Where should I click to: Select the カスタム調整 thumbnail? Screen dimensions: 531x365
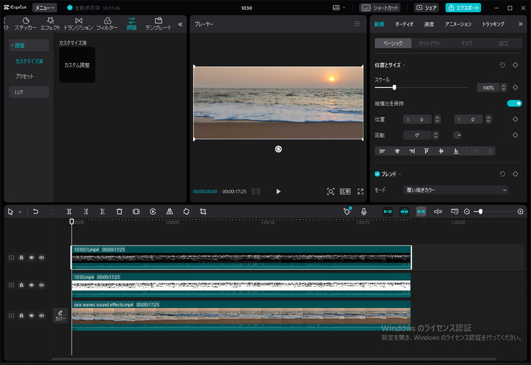77,65
